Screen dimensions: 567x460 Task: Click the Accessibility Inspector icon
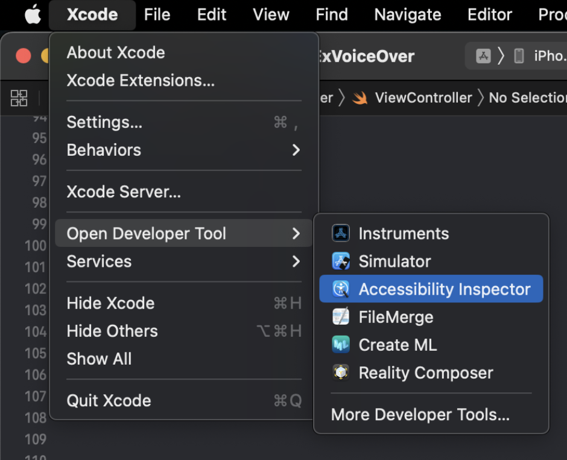341,289
